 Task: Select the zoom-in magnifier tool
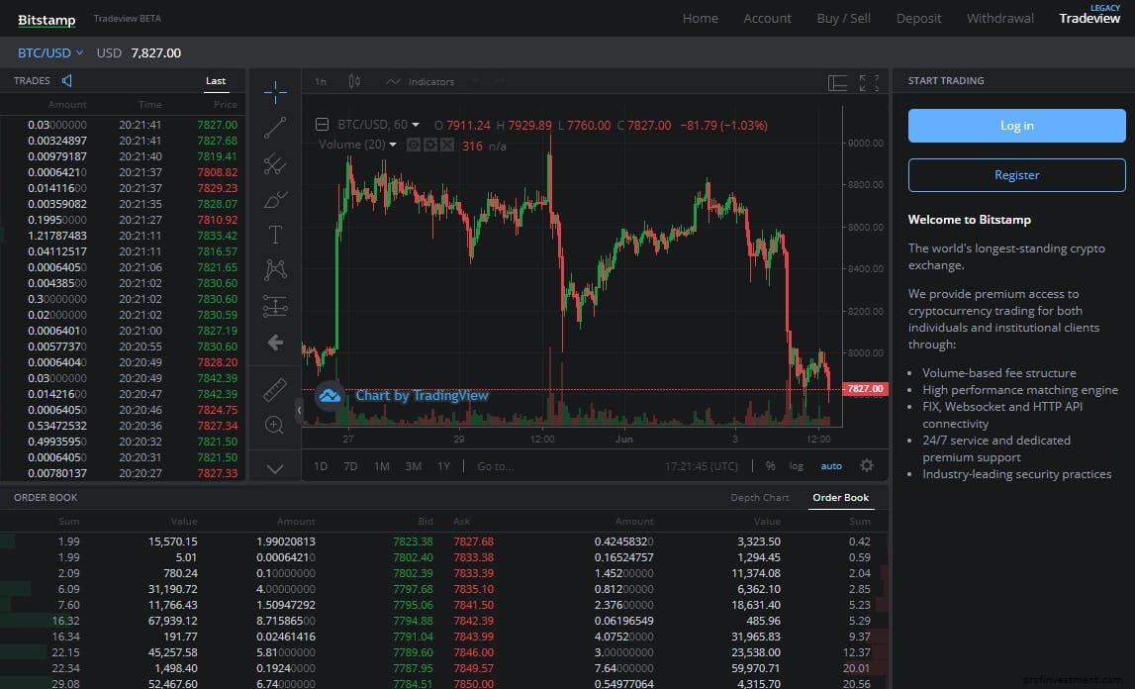tap(275, 426)
